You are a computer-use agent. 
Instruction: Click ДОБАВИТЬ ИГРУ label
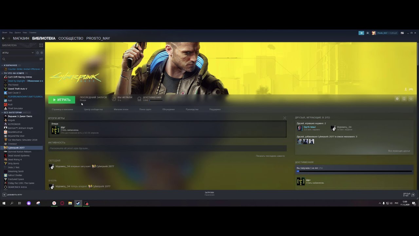click(x=15, y=195)
